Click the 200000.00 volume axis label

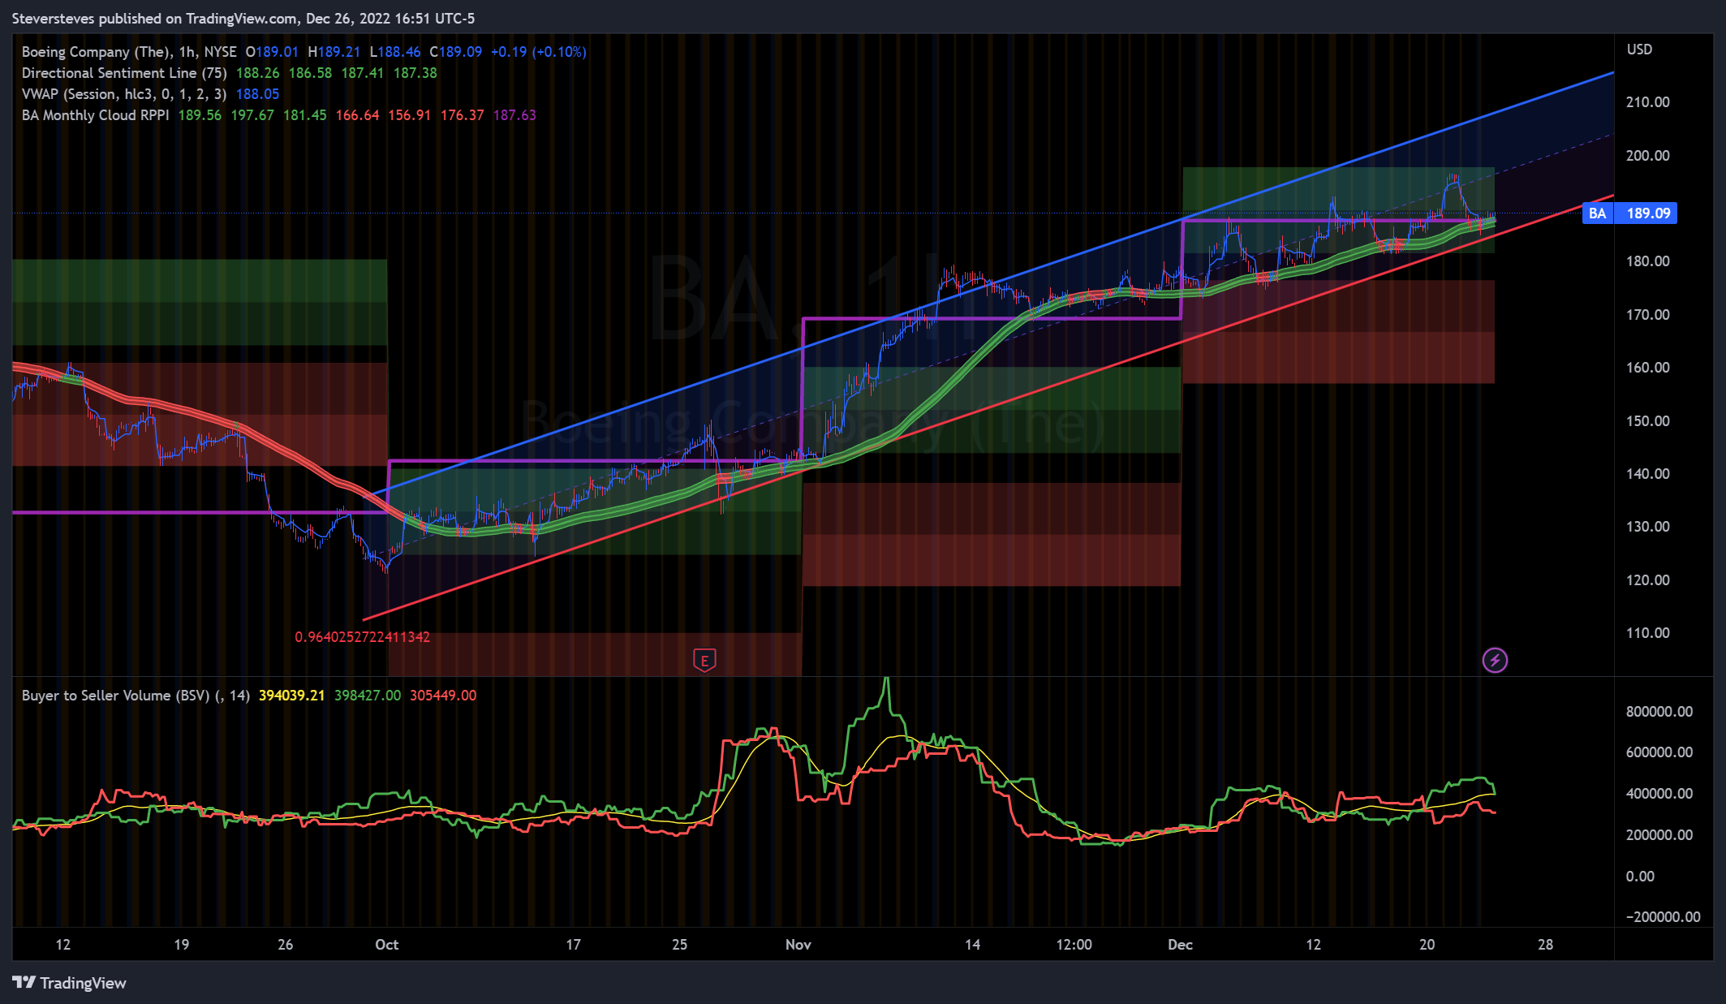coord(1659,835)
